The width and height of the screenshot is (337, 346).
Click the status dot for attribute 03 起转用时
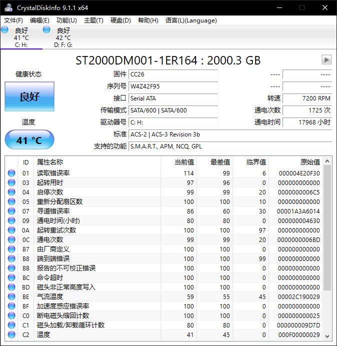pyautogui.click(x=11, y=182)
